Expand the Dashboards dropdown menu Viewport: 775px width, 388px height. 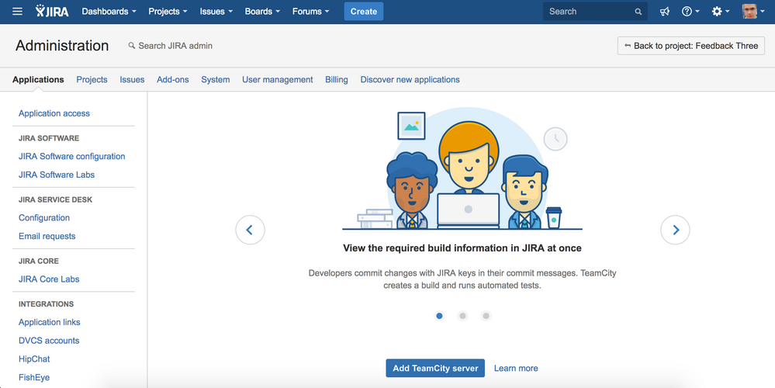click(x=109, y=12)
